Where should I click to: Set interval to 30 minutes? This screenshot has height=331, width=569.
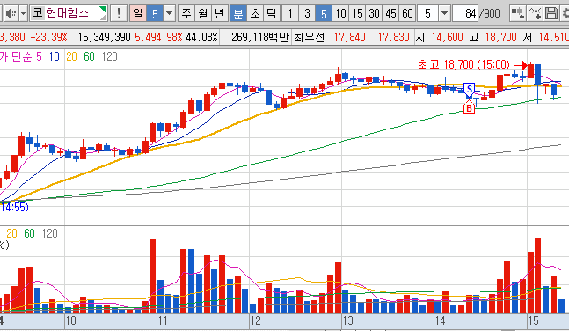374,14
